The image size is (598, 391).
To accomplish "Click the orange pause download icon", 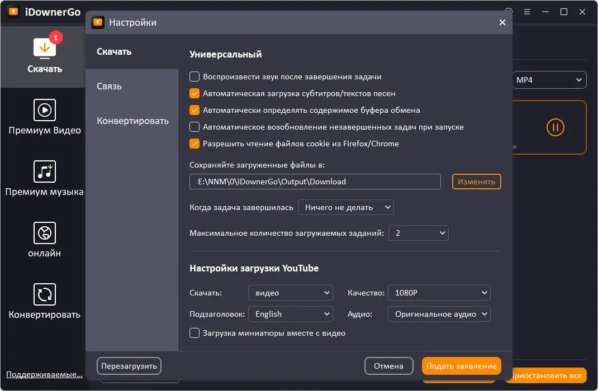I will tap(554, 127).
